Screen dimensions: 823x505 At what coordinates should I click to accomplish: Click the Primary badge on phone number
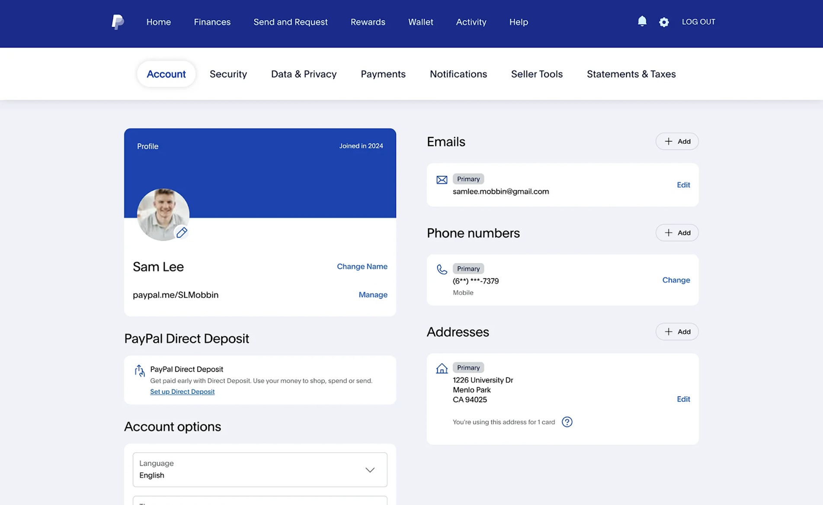468,269
